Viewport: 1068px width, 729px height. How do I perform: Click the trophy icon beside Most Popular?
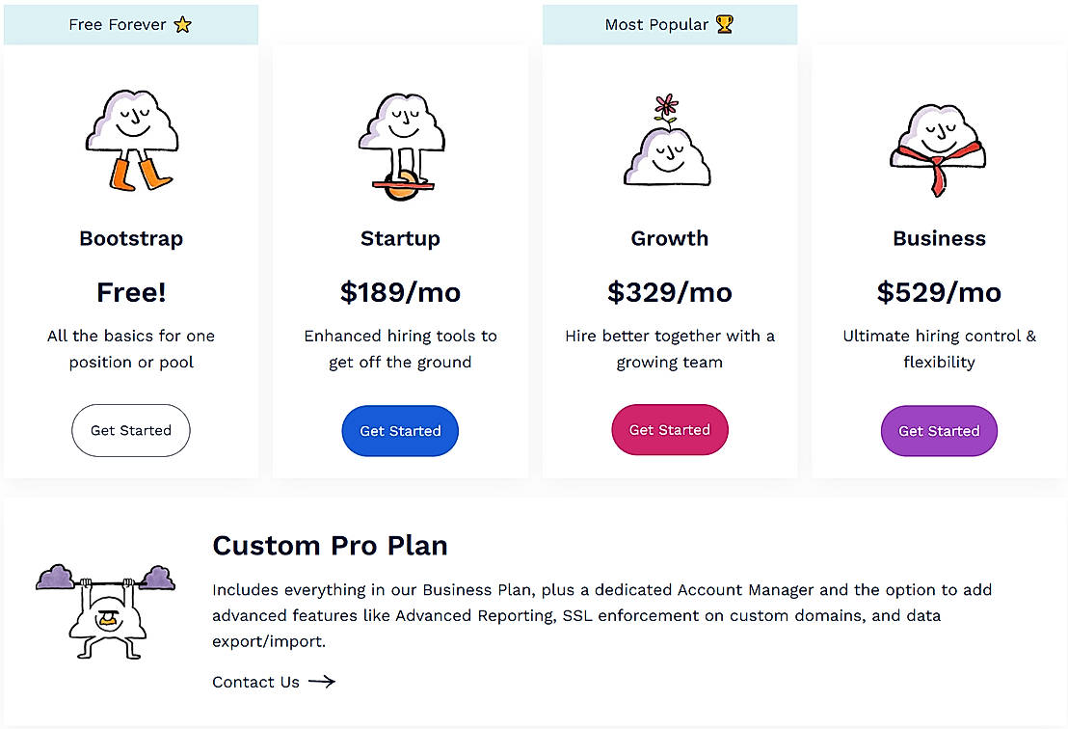(725, 25)
